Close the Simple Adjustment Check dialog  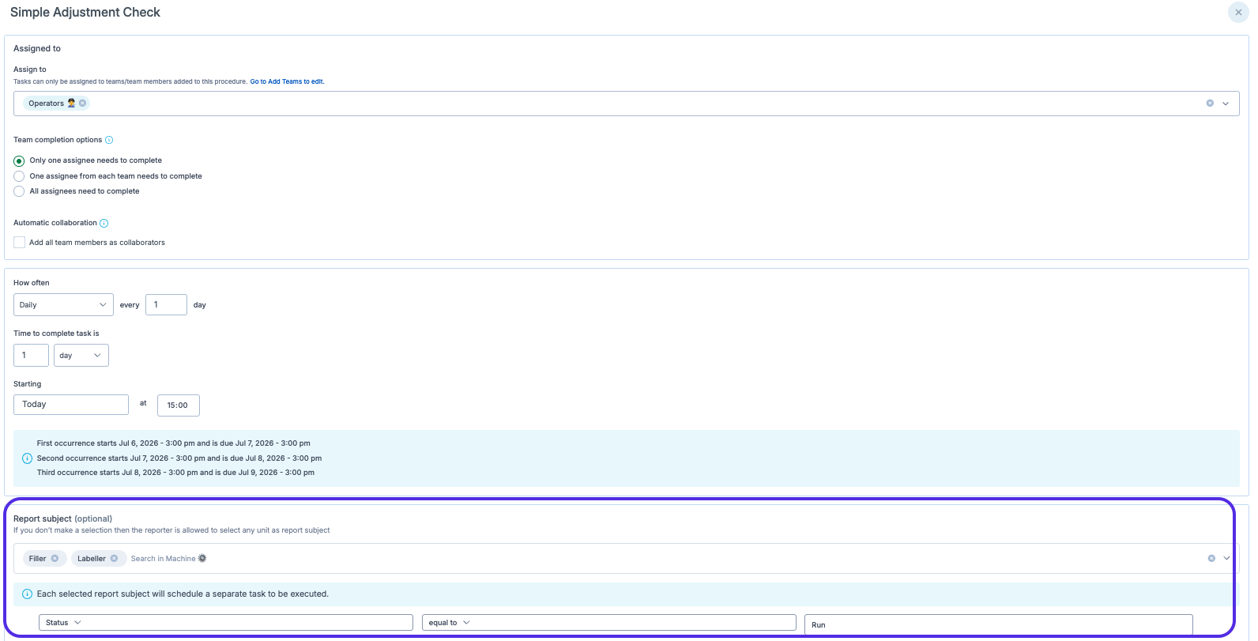click(x=1238, y=13)
